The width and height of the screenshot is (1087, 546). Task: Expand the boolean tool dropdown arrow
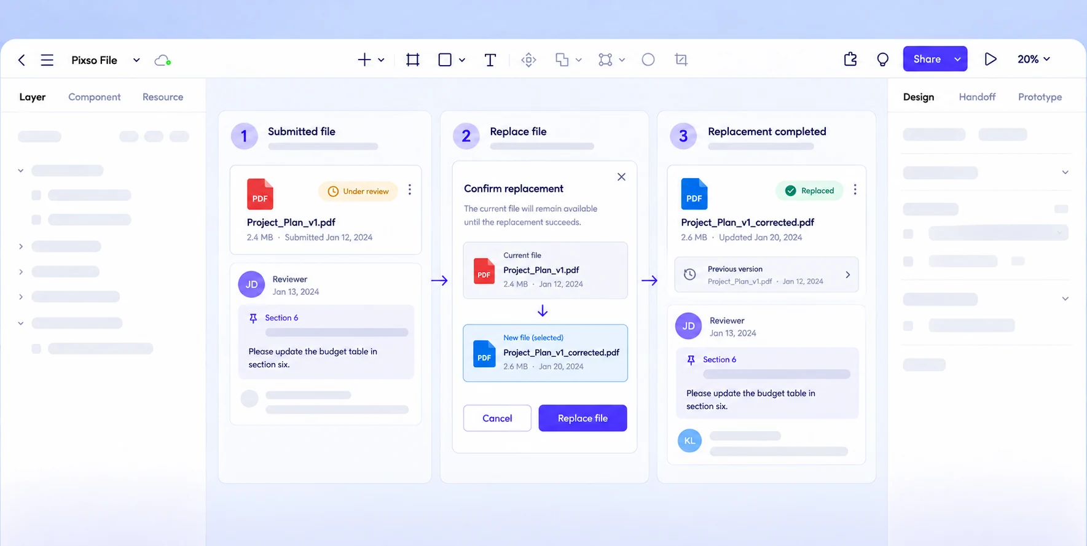click(578, 60)
